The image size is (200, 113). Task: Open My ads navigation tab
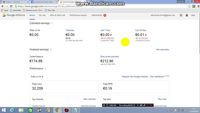(x=42, y=15)
